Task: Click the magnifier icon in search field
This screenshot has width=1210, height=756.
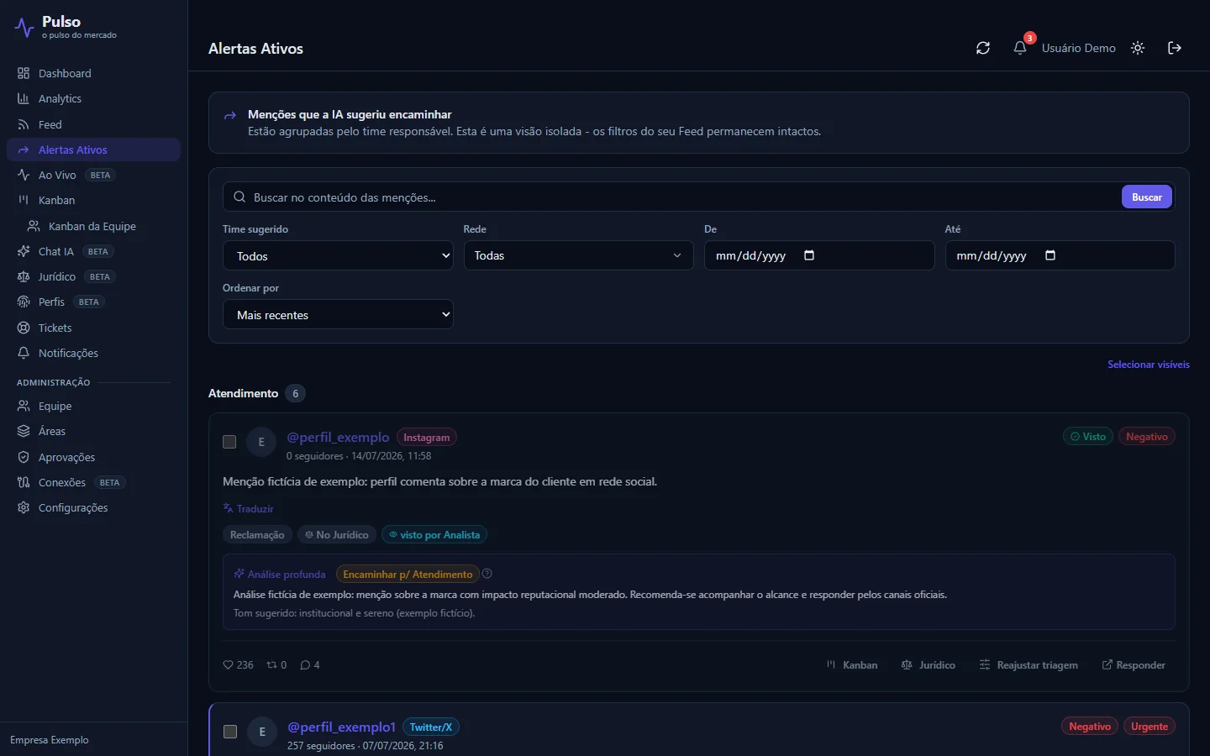Action: (239, 197)
